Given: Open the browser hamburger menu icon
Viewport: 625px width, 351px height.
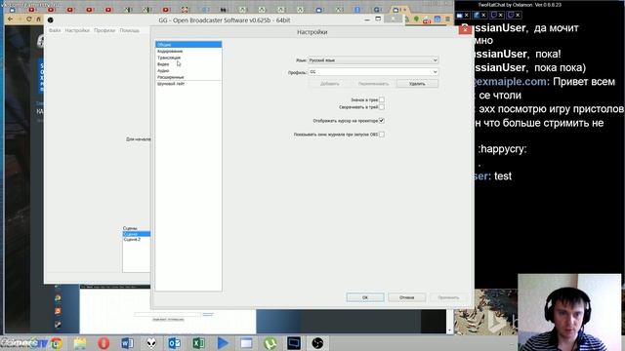Looking at the screenshot, I should [447, 19].
